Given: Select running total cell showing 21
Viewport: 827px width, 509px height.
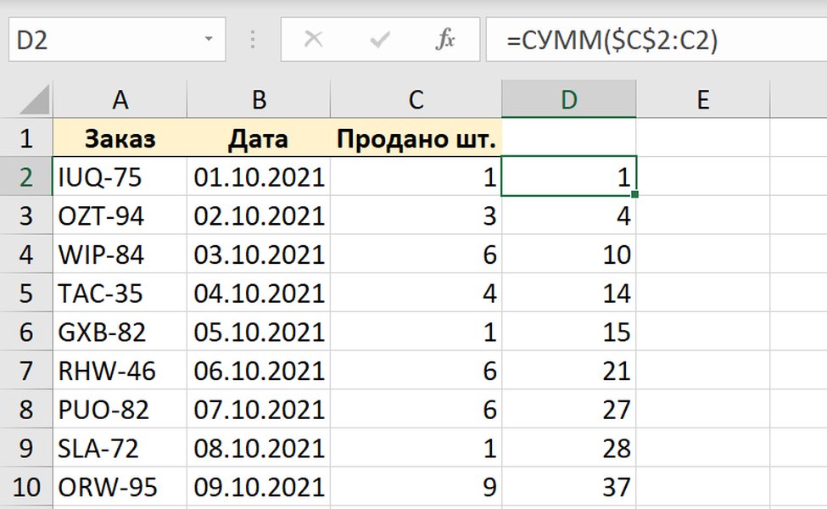Looking at the screenshot, I should click(x=568, y=370).
